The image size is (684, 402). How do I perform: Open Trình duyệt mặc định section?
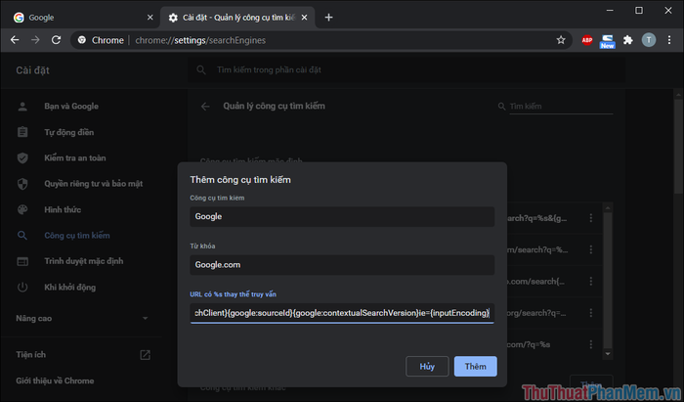(x=84, y=261)
